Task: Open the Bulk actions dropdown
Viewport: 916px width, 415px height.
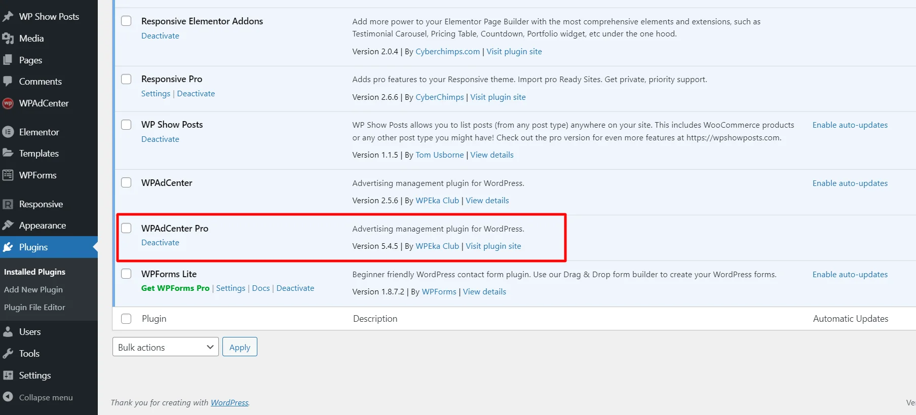Action: coord(165,347)
